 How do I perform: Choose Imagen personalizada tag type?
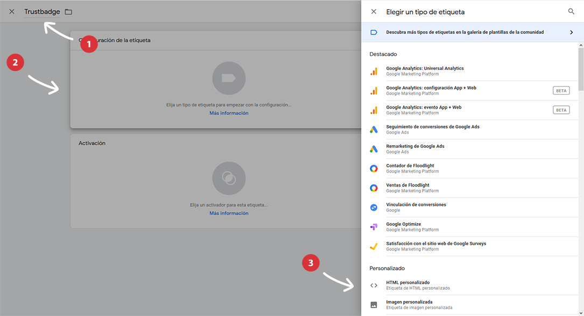click(473, 305)
